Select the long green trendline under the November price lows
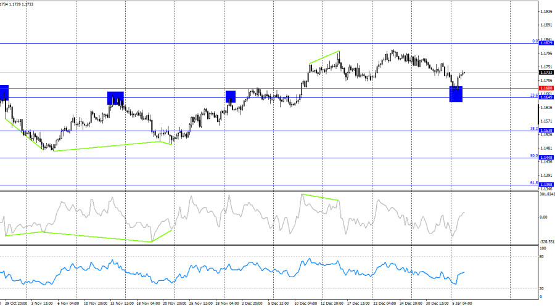The width and height of the screenshot is (555, 308). pos(106,147)
